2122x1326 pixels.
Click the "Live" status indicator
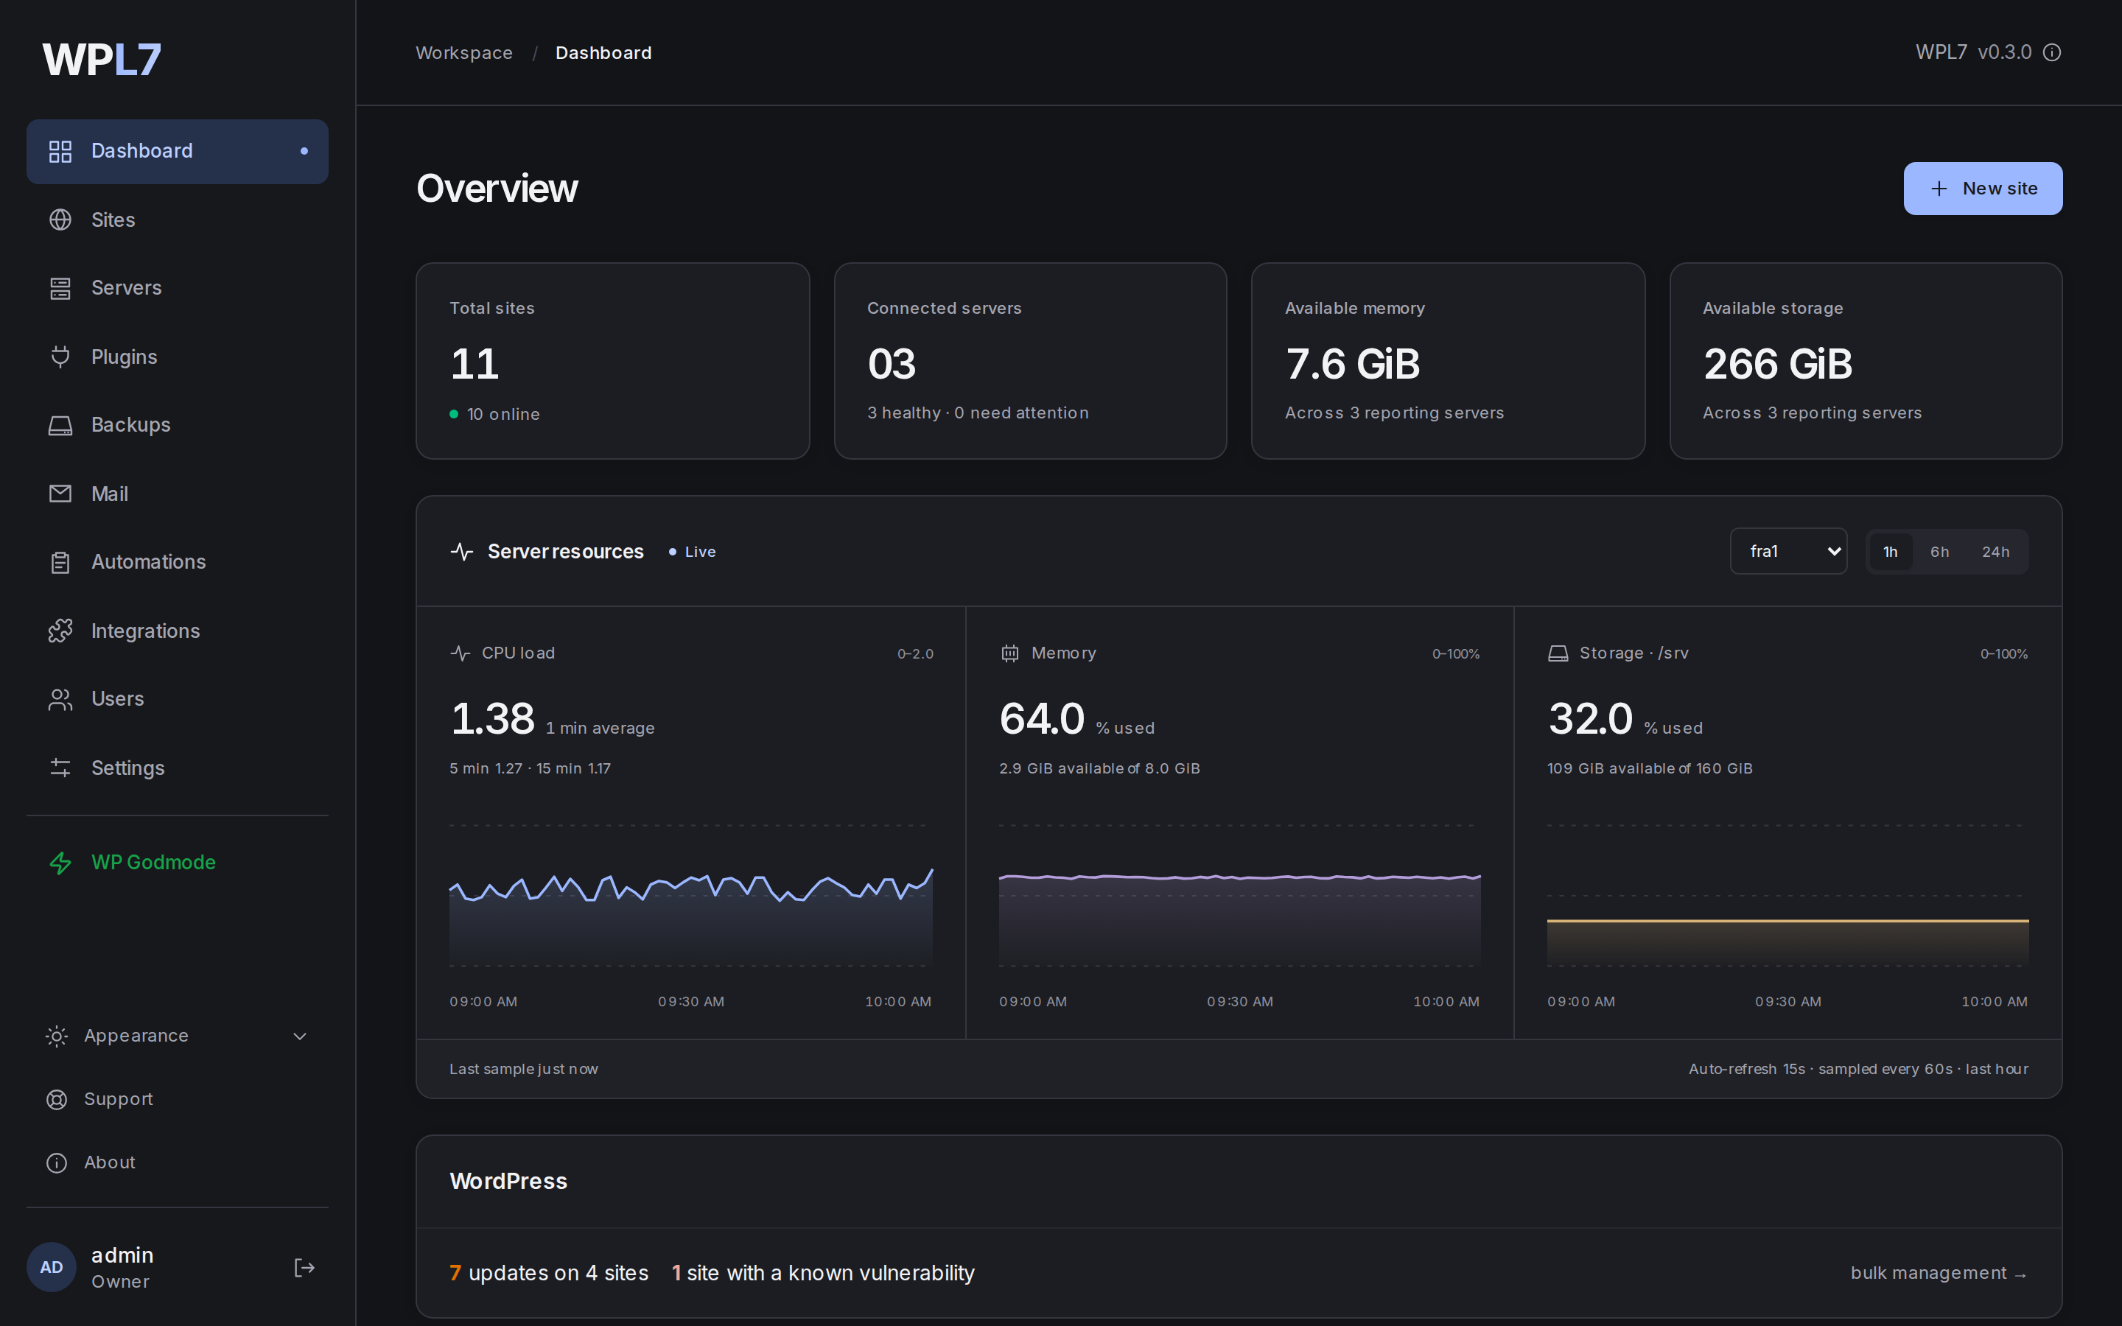(x=693, y=552)
